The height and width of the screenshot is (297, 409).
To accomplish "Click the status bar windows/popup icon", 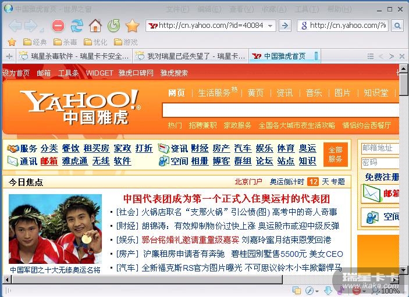I will pyautogui.click(x=297, y=291).
